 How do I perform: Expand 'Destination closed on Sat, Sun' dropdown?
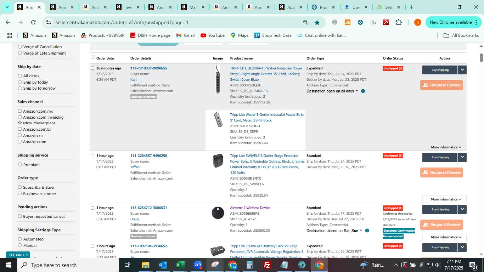tap(334, 231)
